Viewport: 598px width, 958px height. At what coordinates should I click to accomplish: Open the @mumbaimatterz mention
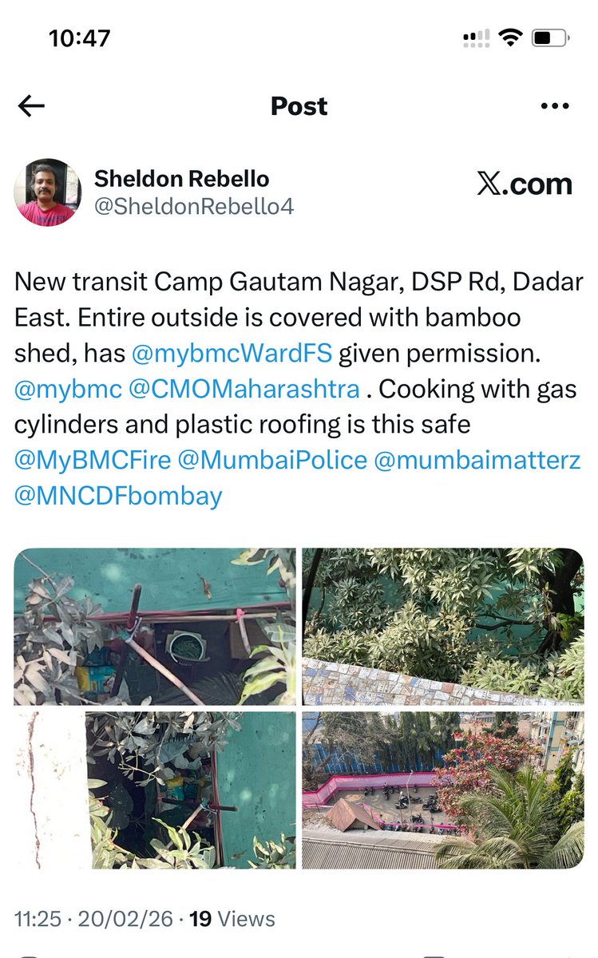pyautogui.click(x=477, y=461)
